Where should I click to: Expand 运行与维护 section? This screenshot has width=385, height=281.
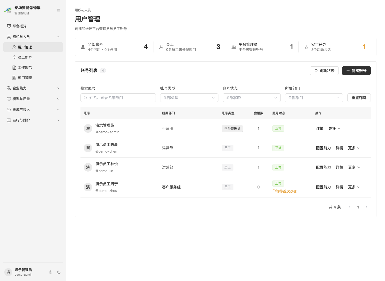pos(33,120)
